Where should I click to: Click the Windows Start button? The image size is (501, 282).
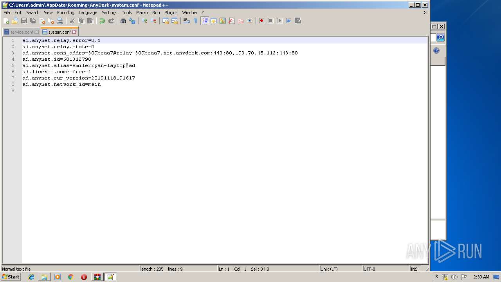click(11, 277)
